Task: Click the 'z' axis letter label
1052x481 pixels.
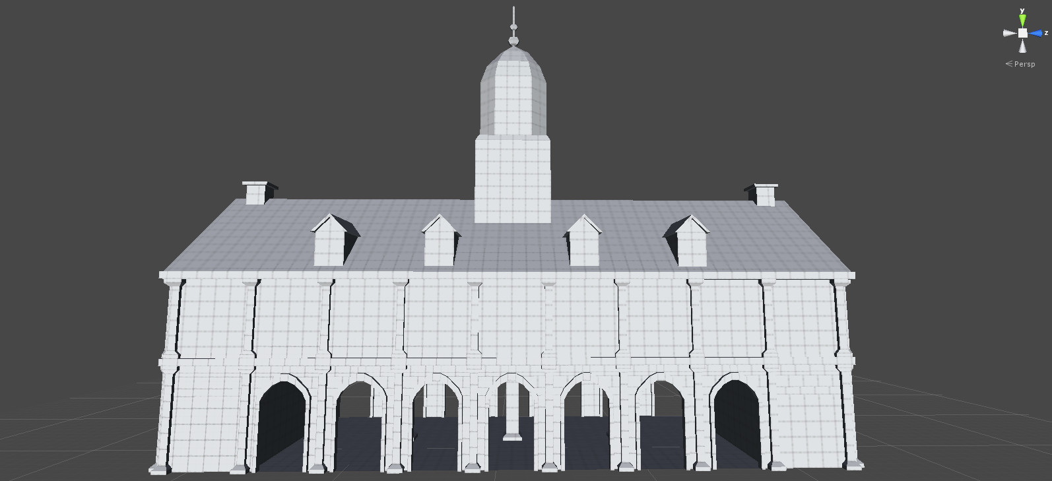Action: pyautogui.click(x=1046, y=32)
